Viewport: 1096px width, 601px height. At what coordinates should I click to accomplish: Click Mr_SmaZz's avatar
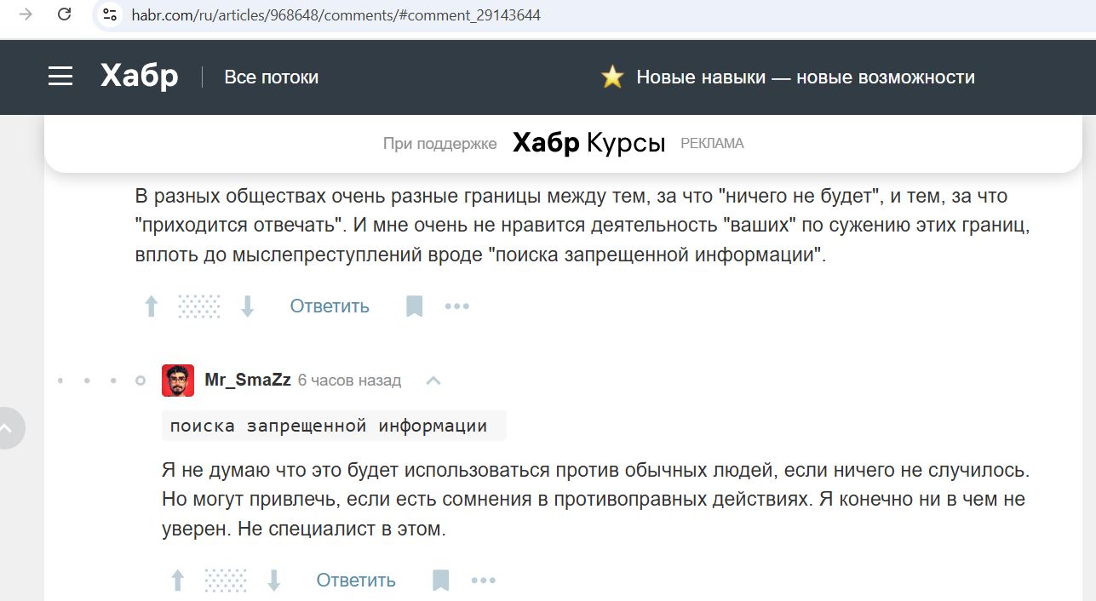tap(178, 381)
